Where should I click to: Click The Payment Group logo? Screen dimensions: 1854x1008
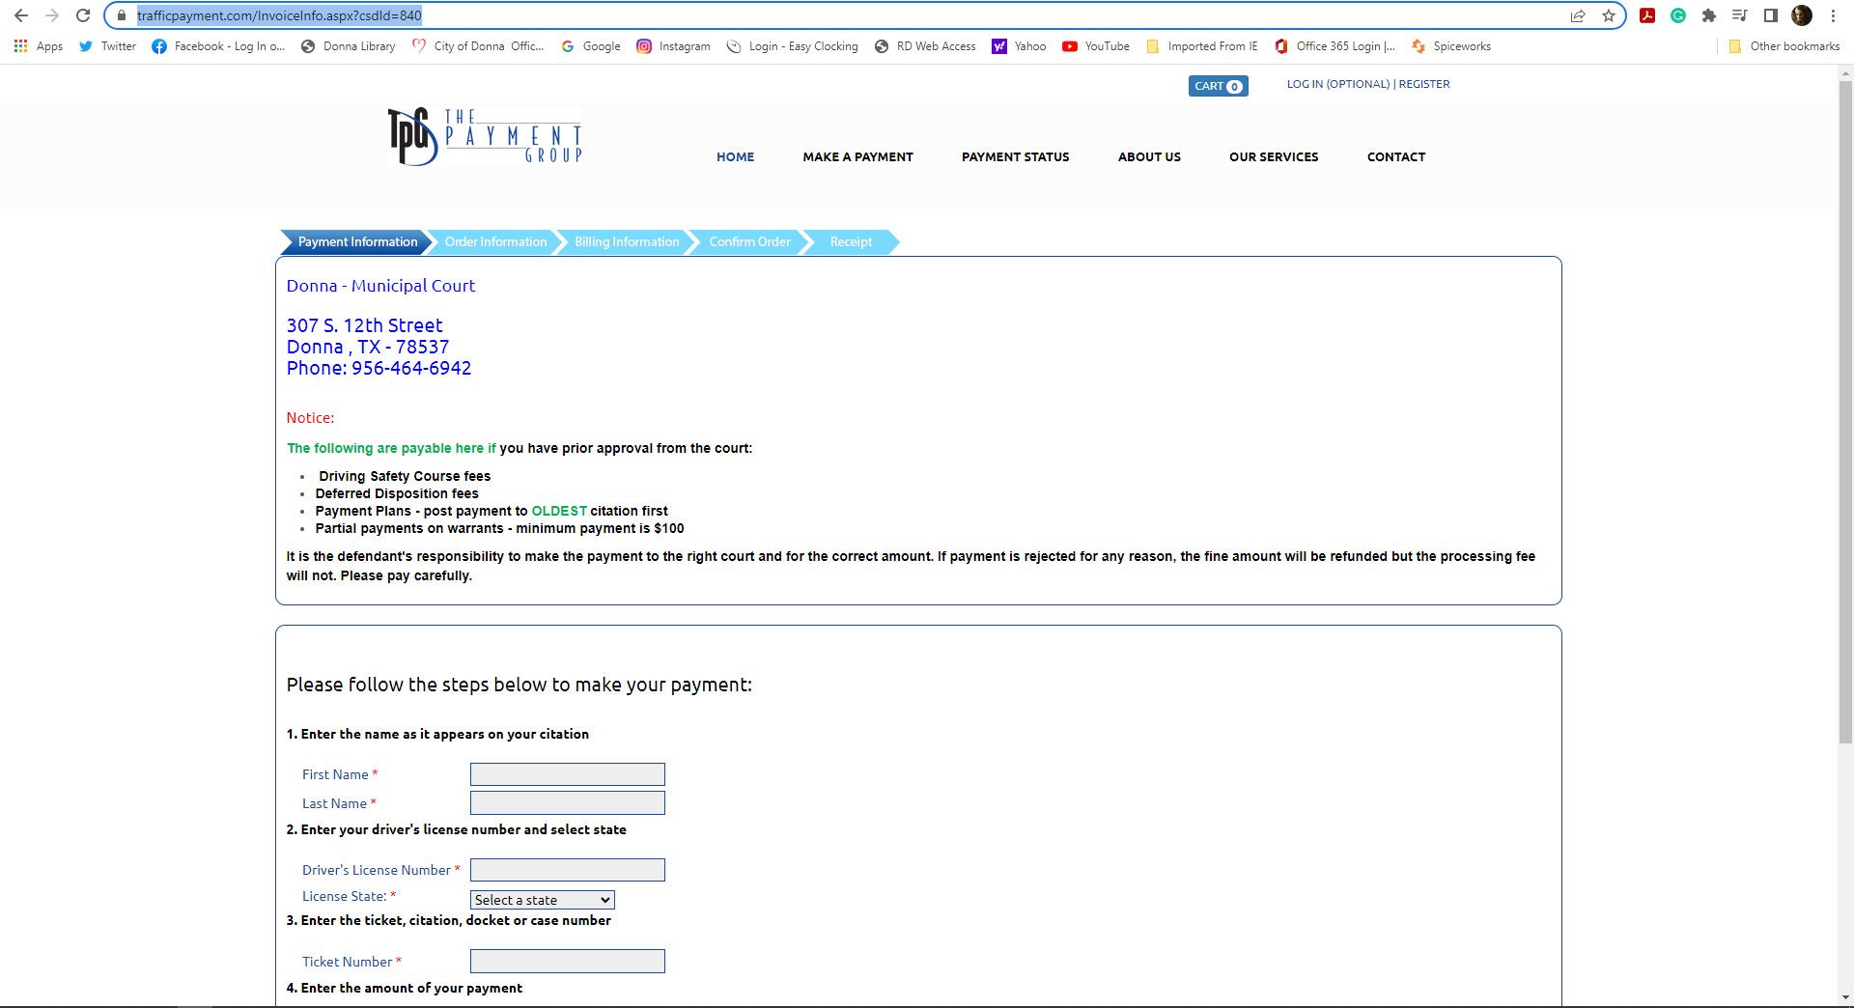click(x=483, y=135)
